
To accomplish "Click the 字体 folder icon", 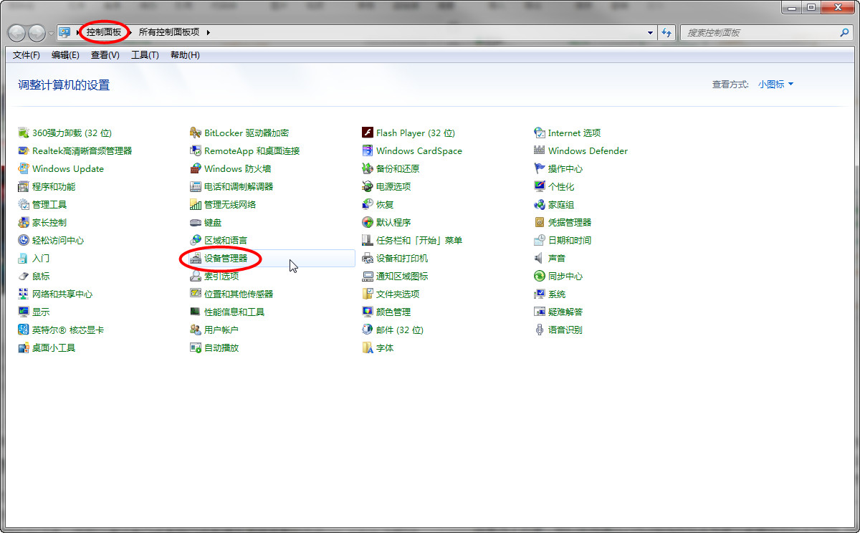I will coord(368,347).
